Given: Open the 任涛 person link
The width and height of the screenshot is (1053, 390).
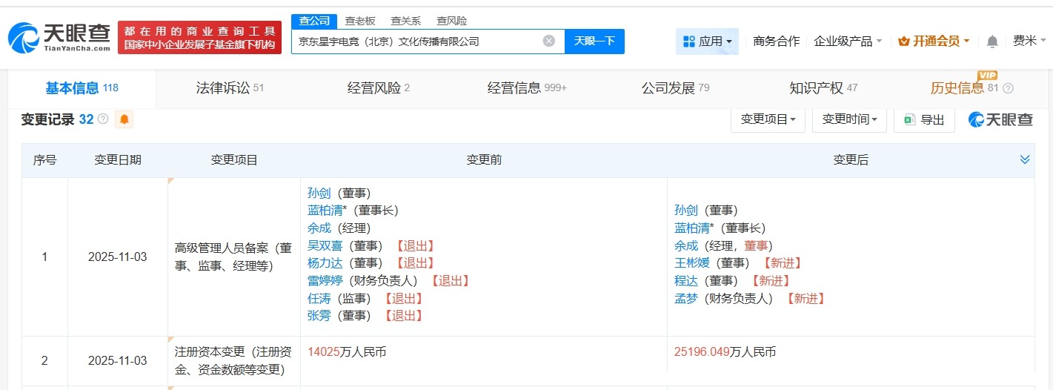Looking at the screenshot, I should click(x=319, y=298).
